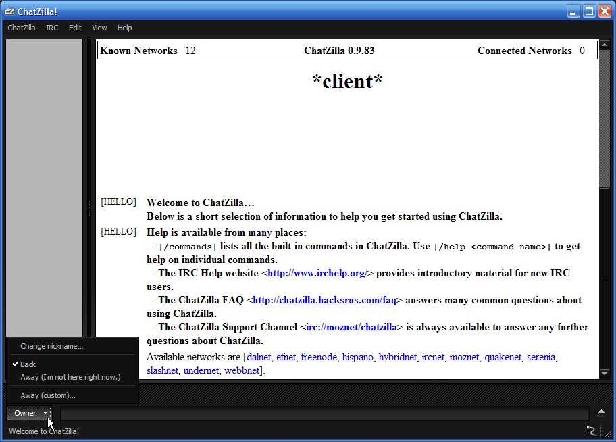Open the Owner nickname dropdown
Screen dimensions: 616x442
(x=30, y=413)
